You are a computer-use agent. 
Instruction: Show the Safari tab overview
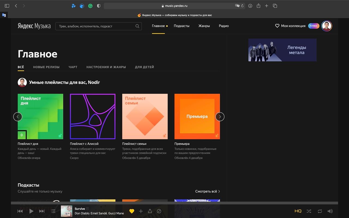[275, 6]
